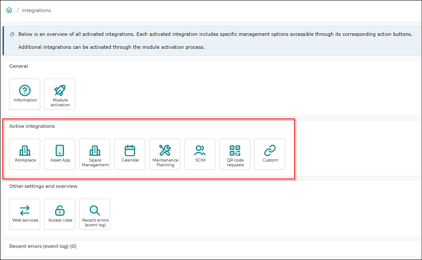Open Module activation rocket tile

pyautogui.click(x=60, y=94)
